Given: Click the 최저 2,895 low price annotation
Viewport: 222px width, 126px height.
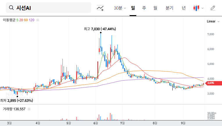Looking at the screenshot, I should point(17,101).
